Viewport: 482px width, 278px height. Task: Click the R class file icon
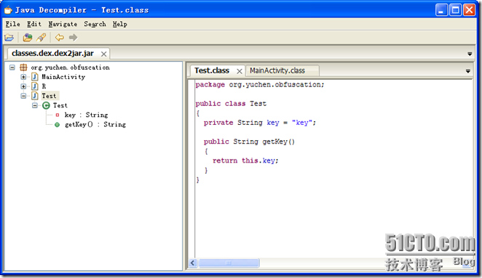coord(35,86)
